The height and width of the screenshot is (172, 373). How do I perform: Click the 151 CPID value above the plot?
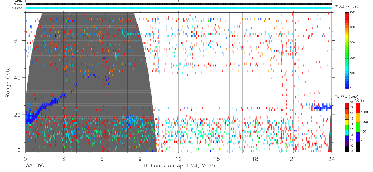178,1
